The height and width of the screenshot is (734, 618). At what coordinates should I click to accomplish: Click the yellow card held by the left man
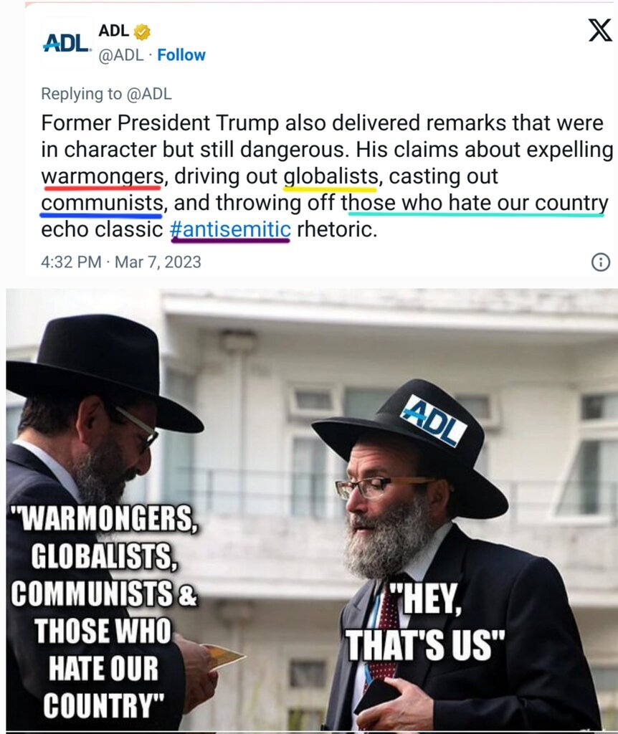223,655
